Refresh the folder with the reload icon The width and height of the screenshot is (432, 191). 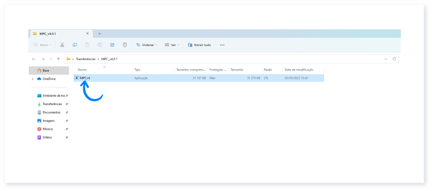point(394,59)
